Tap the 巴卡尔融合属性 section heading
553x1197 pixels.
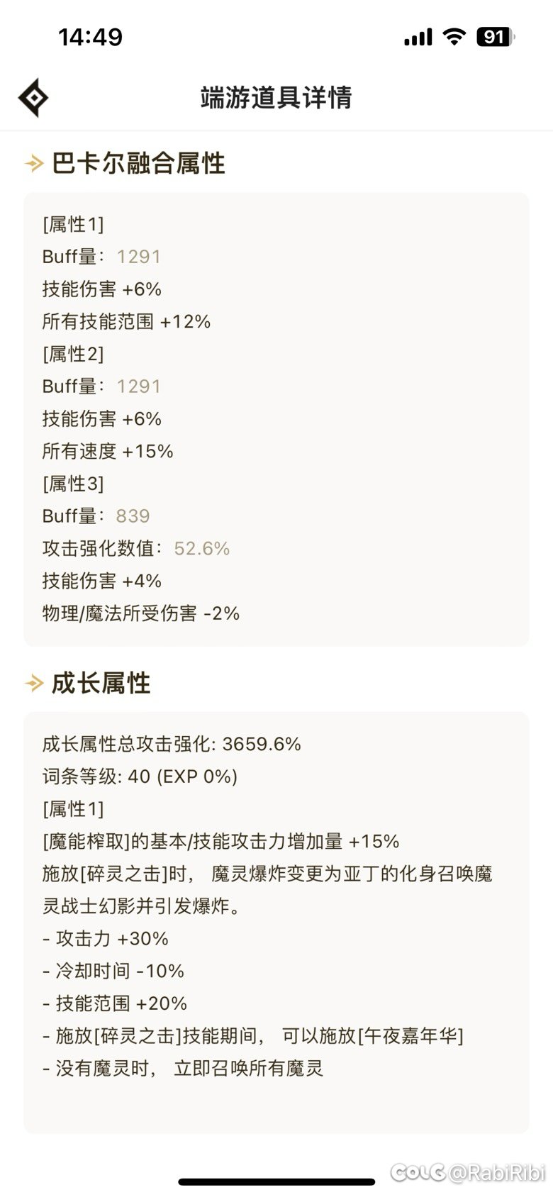[138, 164]
